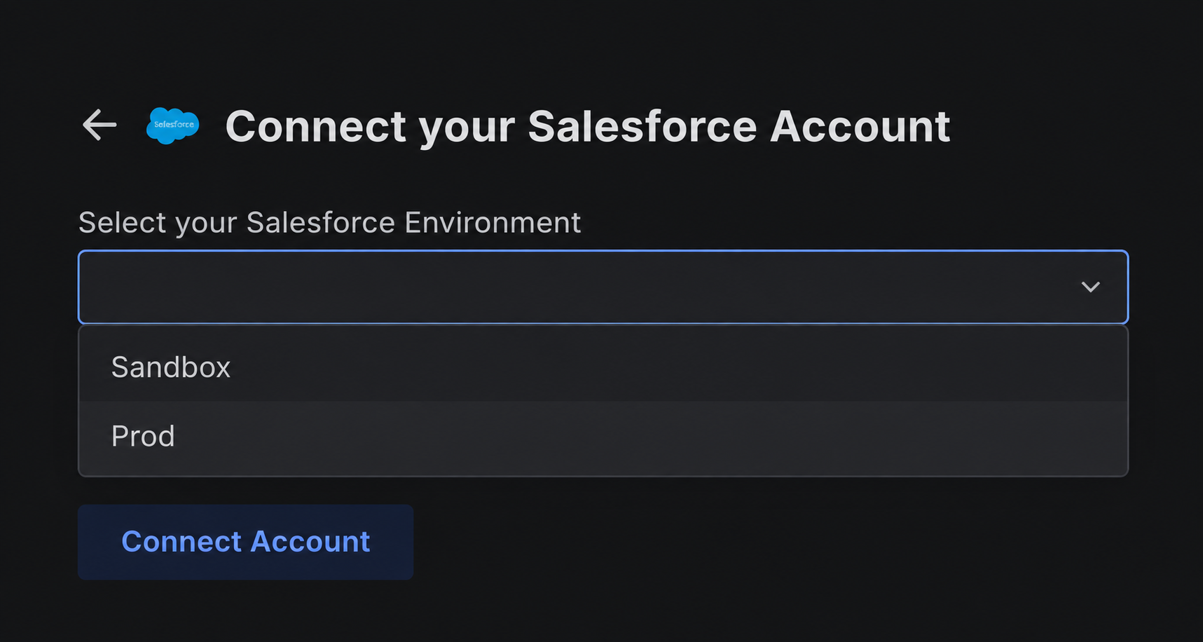Go back using the left arrow icon
This screenshot has width=1203, height=642.
99,125
